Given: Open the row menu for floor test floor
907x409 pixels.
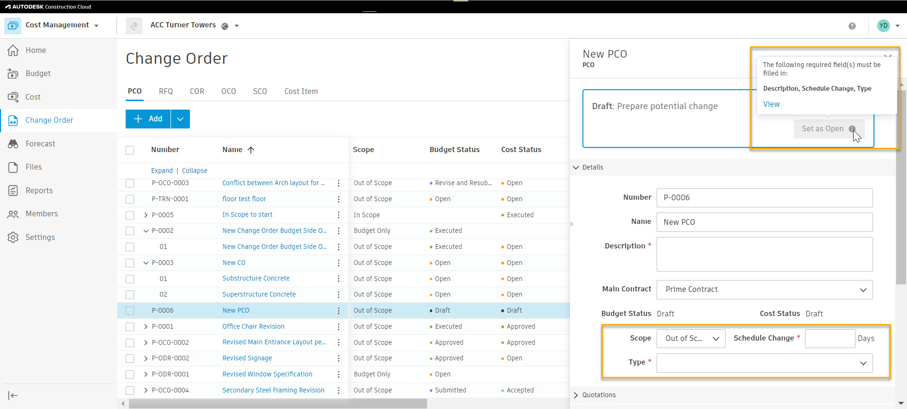Looking at the screenshot, I should pyautogui.click(x=338, y=199).
